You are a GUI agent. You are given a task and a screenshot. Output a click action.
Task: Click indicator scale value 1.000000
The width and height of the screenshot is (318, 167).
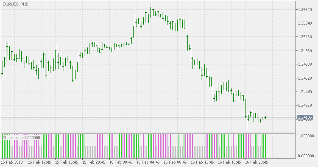pos(306,136)
